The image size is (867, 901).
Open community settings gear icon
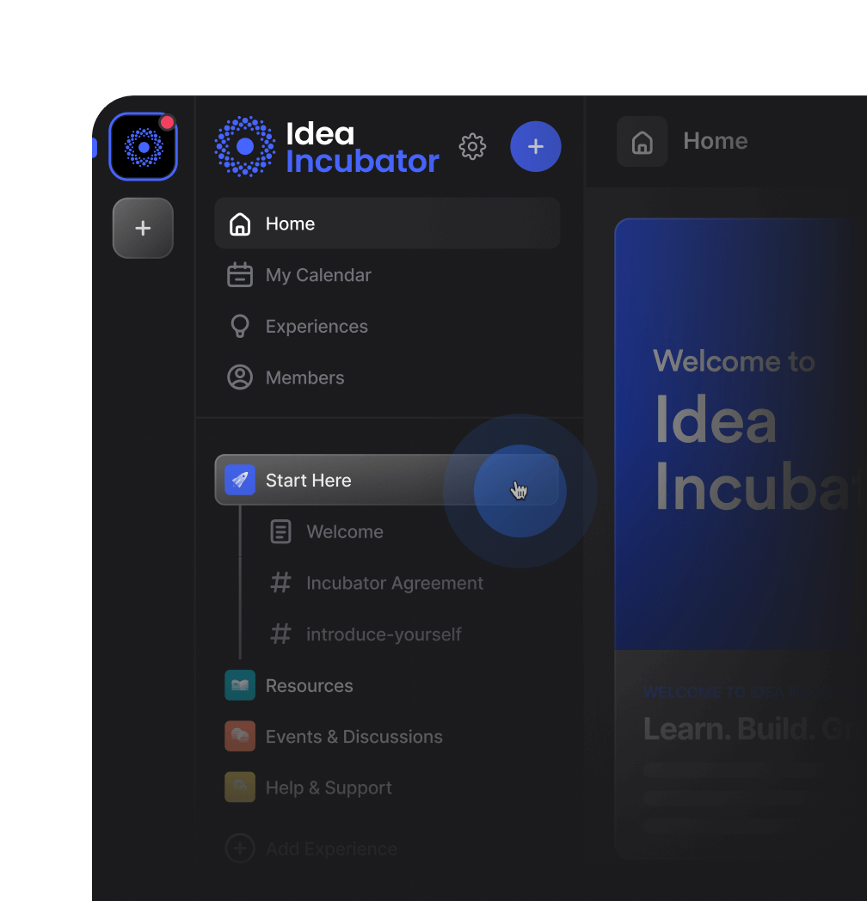pos(472,147)
